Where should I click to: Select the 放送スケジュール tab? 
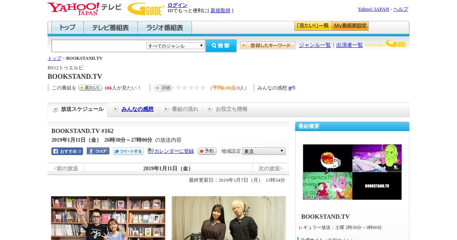coord(78,109)
